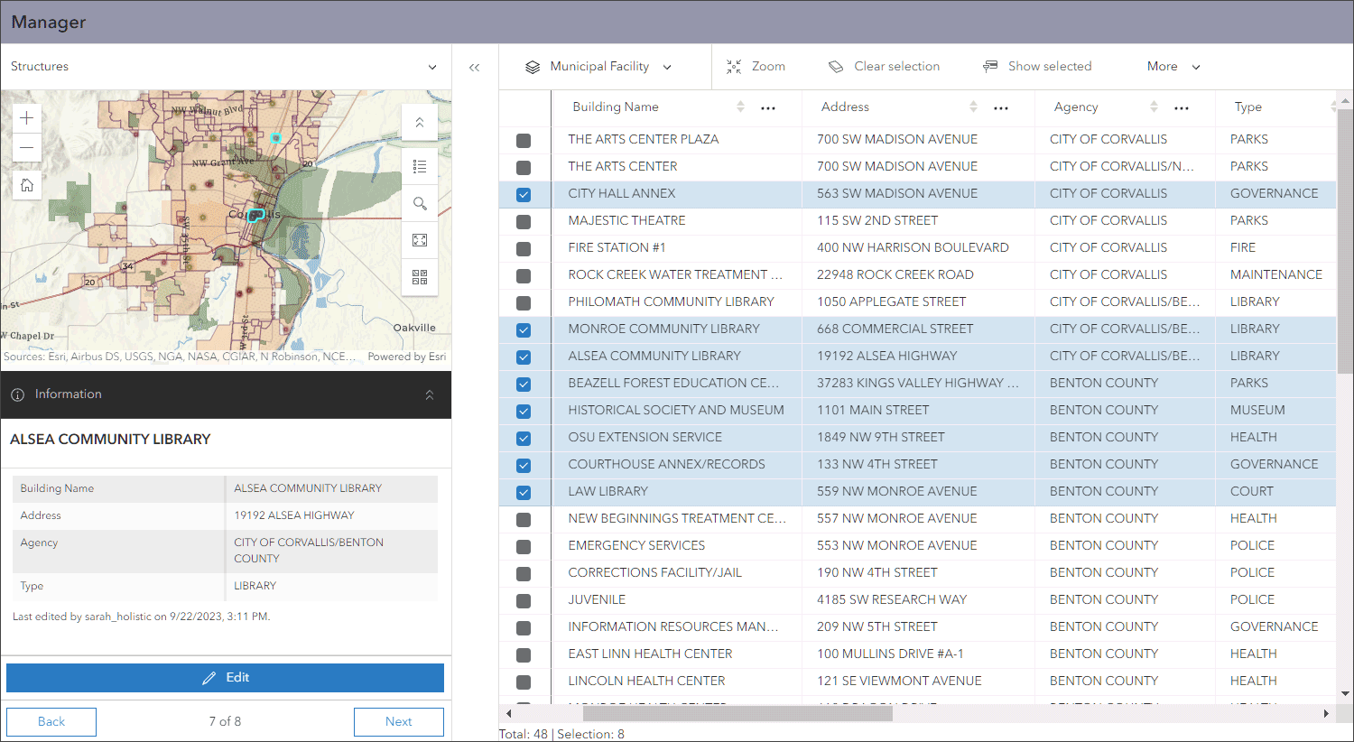Select the FIRE STATION #1 checkbox
The height and width of the screenshot is (742, 1354).
tap(524, 248)
